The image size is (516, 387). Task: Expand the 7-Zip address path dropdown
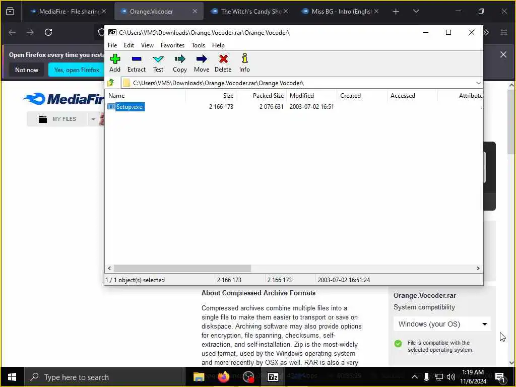(x=478, y=83)
